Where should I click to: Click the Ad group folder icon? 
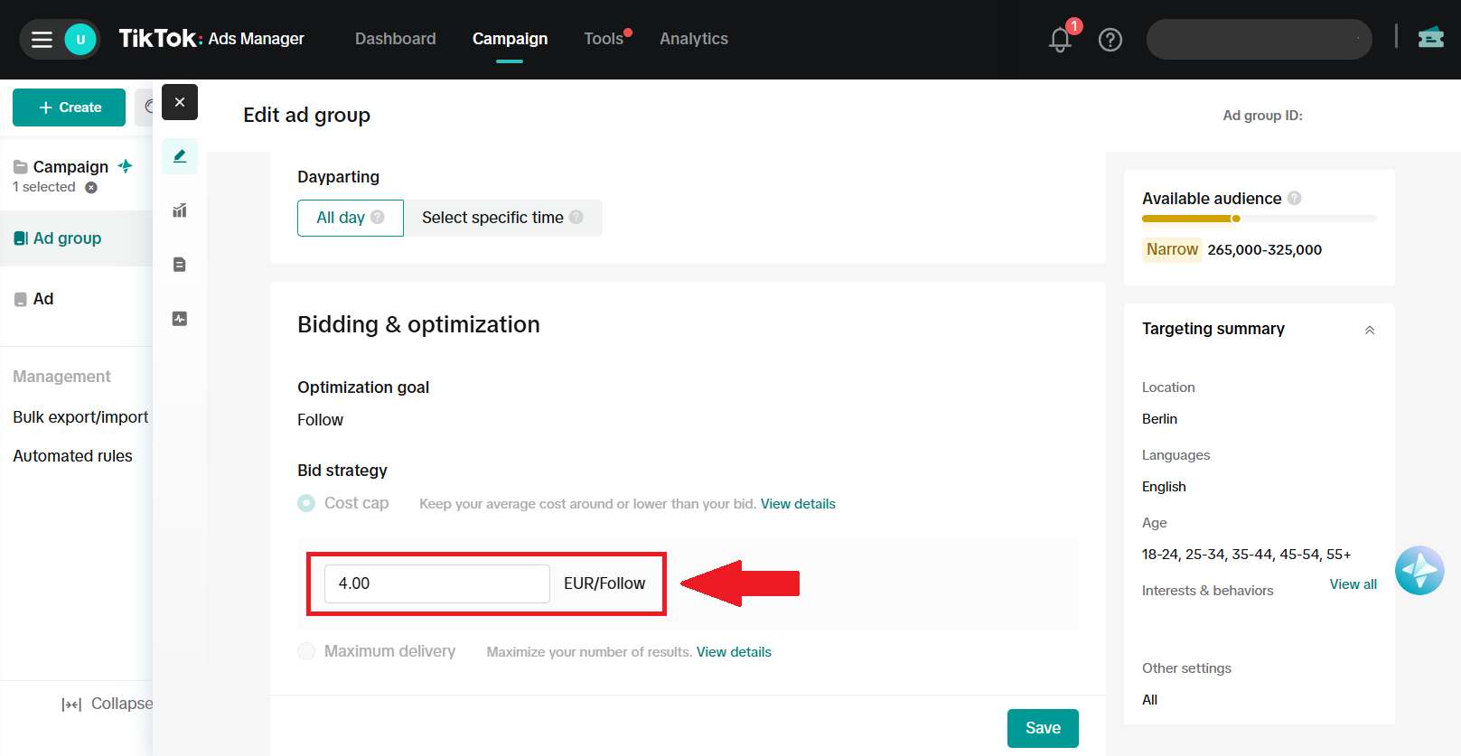click(21, 238)
